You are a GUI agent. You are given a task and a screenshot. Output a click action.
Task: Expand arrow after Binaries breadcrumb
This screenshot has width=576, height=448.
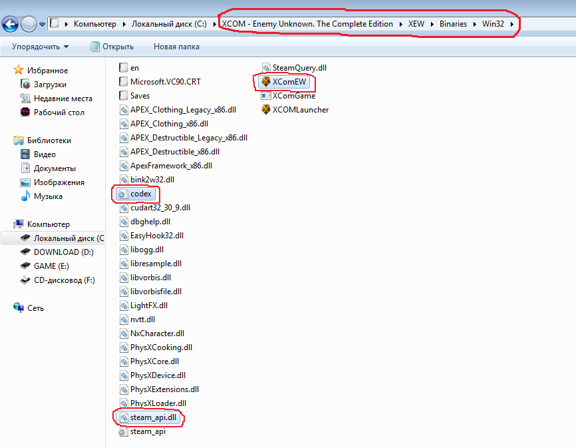pos(475,24)
